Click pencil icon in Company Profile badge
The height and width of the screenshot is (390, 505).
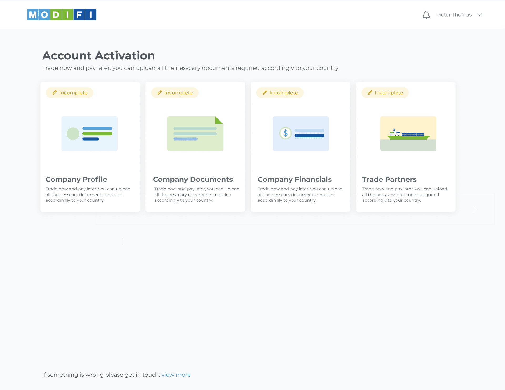click(x=54, y=92)
